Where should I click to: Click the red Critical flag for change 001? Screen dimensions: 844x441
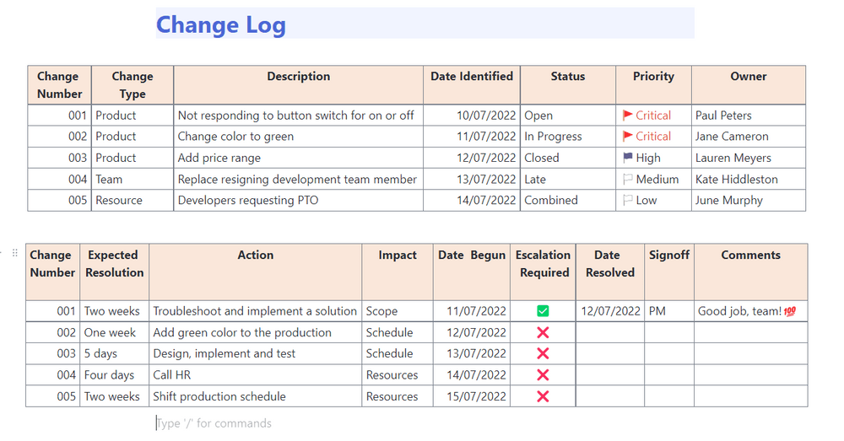click(627, 116)
